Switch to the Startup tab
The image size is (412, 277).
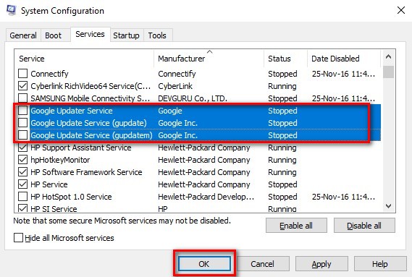pyautogui.click(x=126, y=35)
